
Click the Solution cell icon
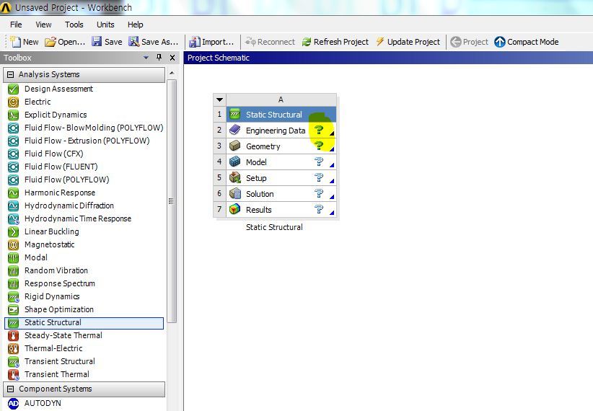[x=235, y=193]
